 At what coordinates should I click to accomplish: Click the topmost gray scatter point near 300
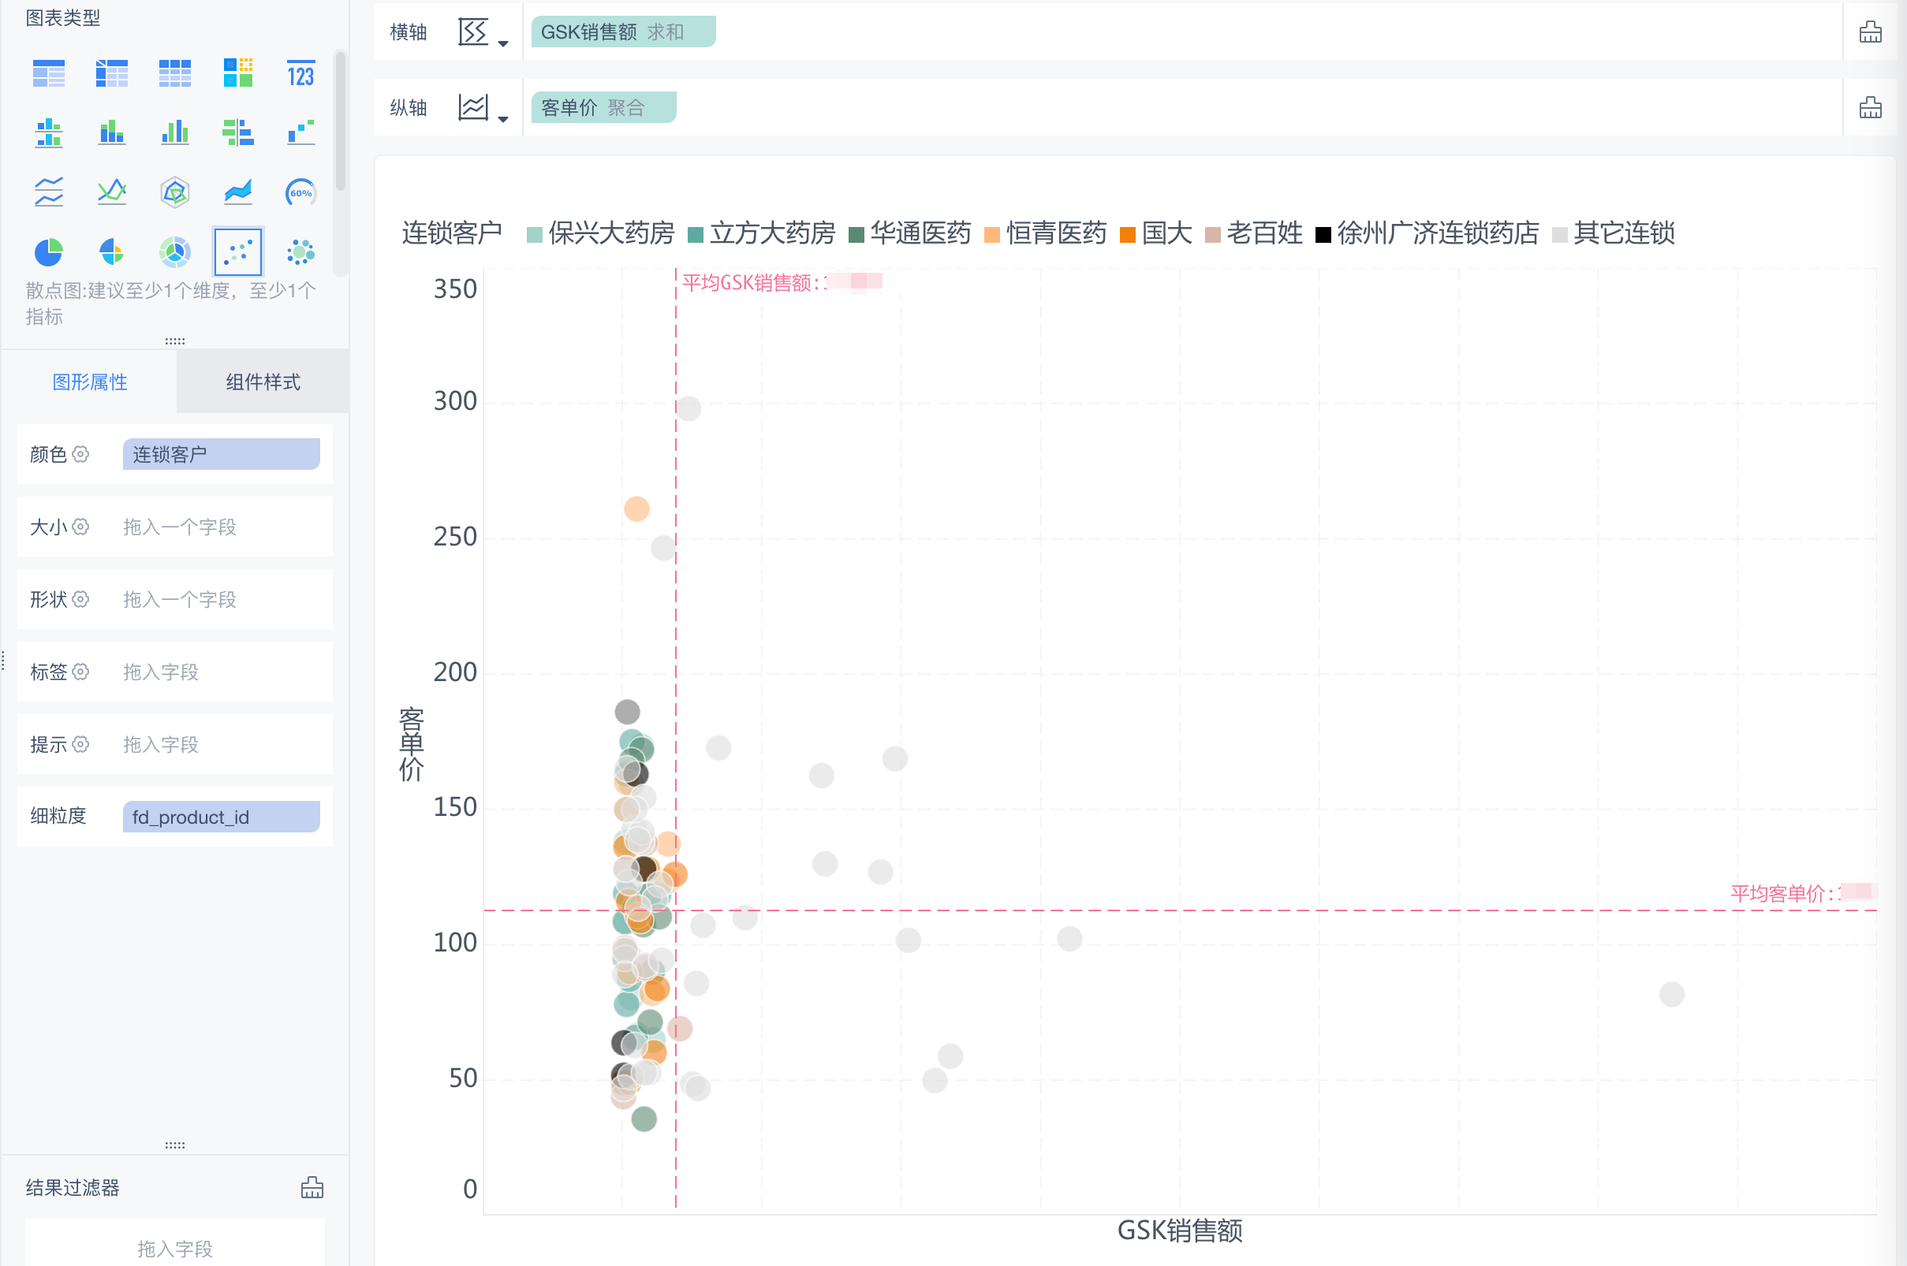[689, 408]
